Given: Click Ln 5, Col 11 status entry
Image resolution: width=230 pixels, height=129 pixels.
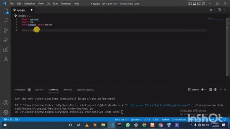Looking at the screenshot, I should [121, 119].
